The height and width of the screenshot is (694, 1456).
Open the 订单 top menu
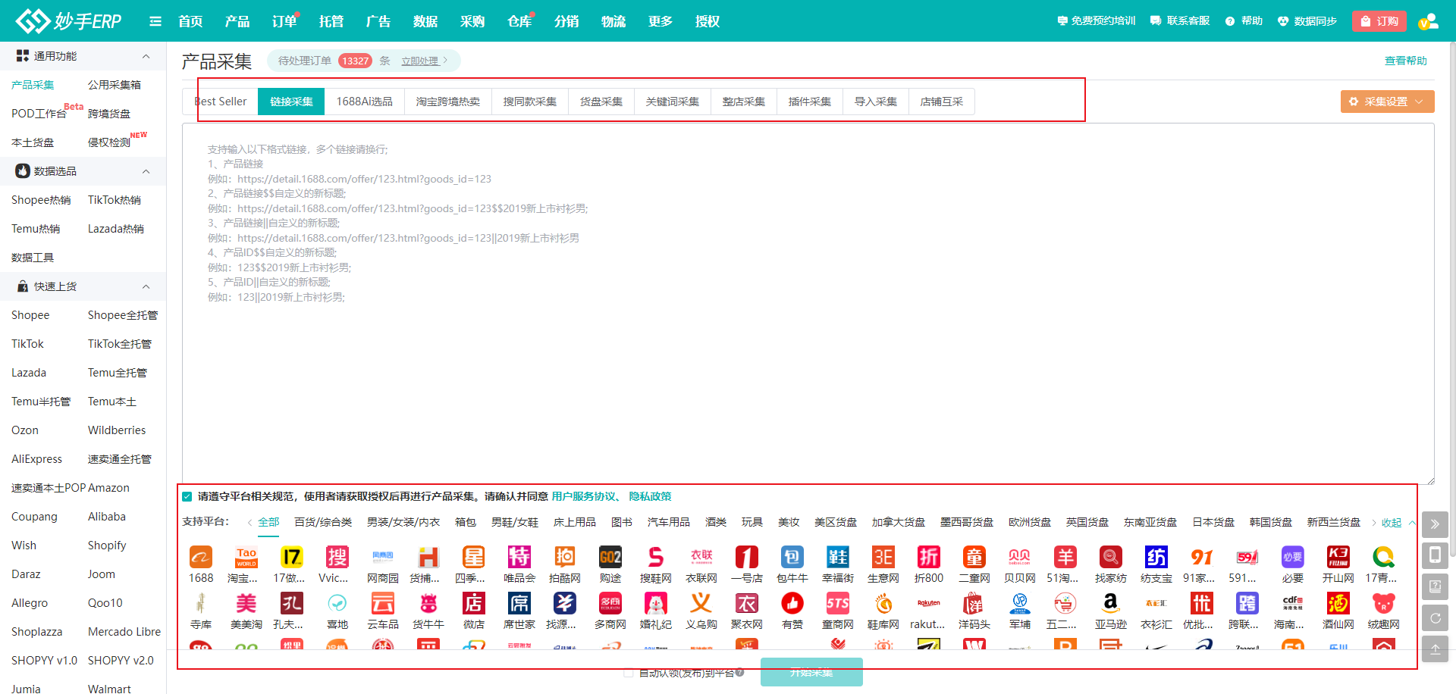[284, 21]
